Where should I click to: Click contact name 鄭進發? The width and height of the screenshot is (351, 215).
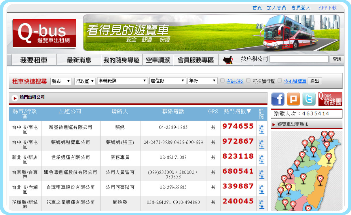click(120, 202)
